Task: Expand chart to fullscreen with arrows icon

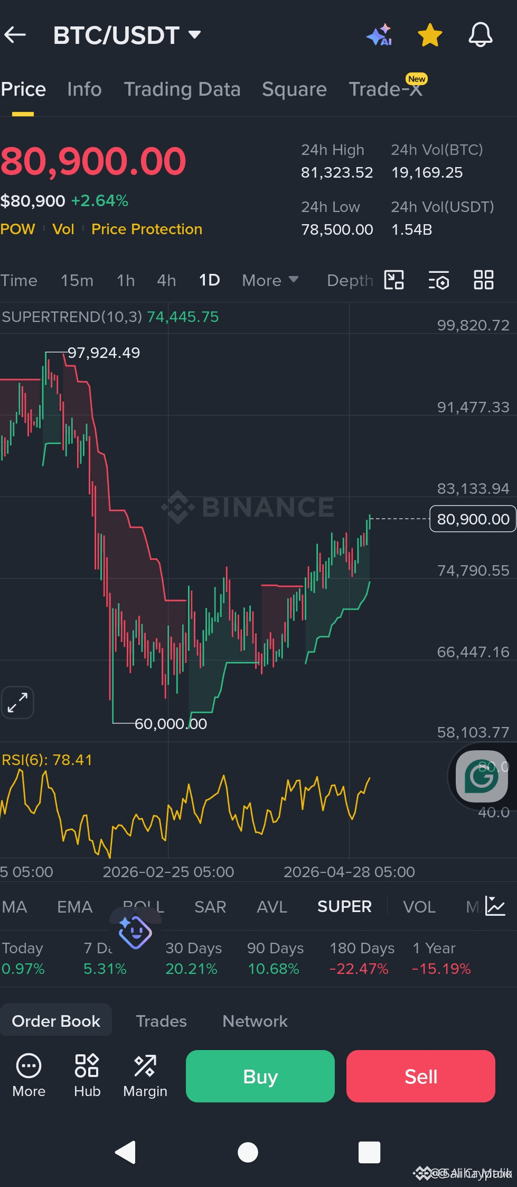Action: click(x=17, y=703)
